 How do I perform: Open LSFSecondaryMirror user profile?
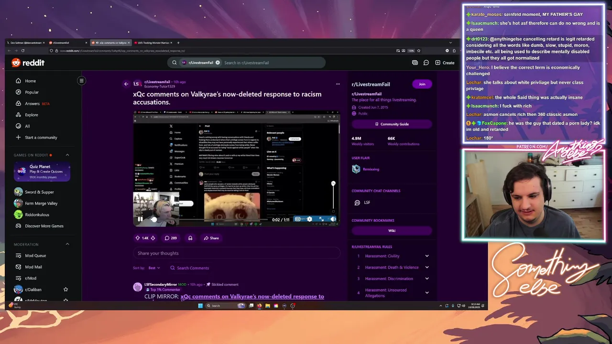161,284
